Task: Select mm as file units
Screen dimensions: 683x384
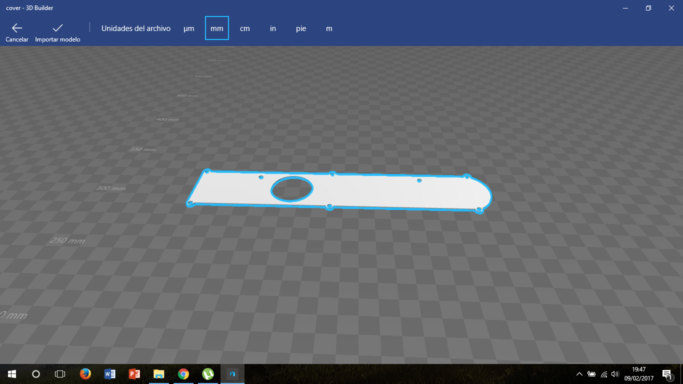Action: 217,28
